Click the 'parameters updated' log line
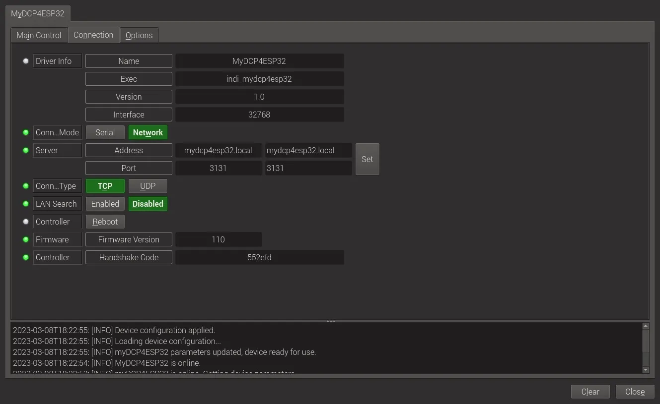The image size is (660, 404). click(164, 352)
